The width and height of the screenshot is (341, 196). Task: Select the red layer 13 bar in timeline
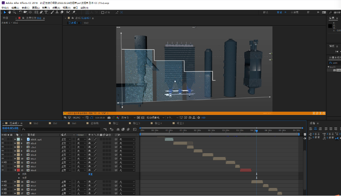click(246, 170)
